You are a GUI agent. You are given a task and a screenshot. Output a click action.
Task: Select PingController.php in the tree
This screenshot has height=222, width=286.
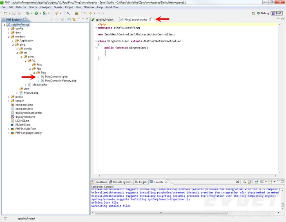point(56,77)
